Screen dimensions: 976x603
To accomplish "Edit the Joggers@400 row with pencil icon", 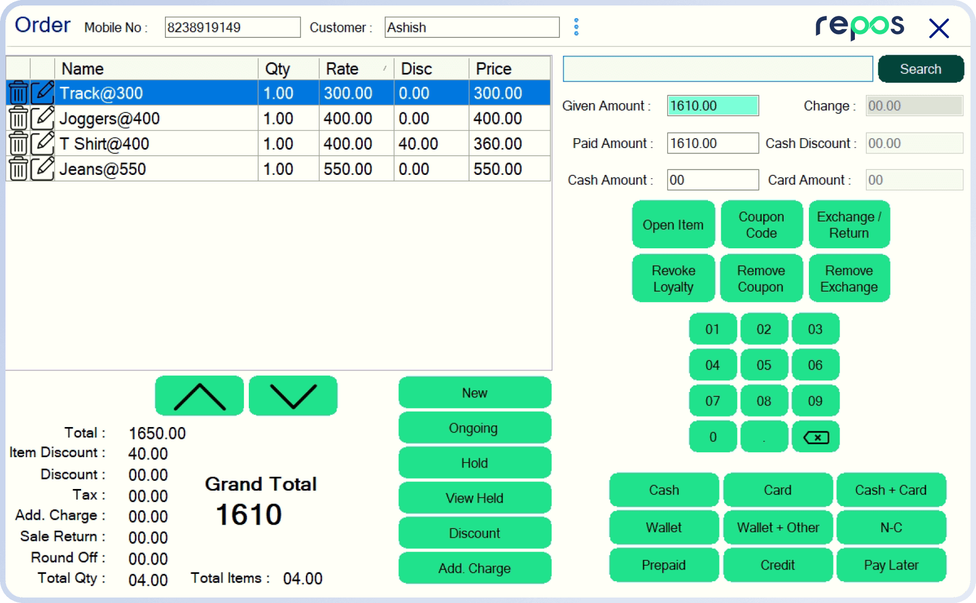I will [x=42, y=118].
